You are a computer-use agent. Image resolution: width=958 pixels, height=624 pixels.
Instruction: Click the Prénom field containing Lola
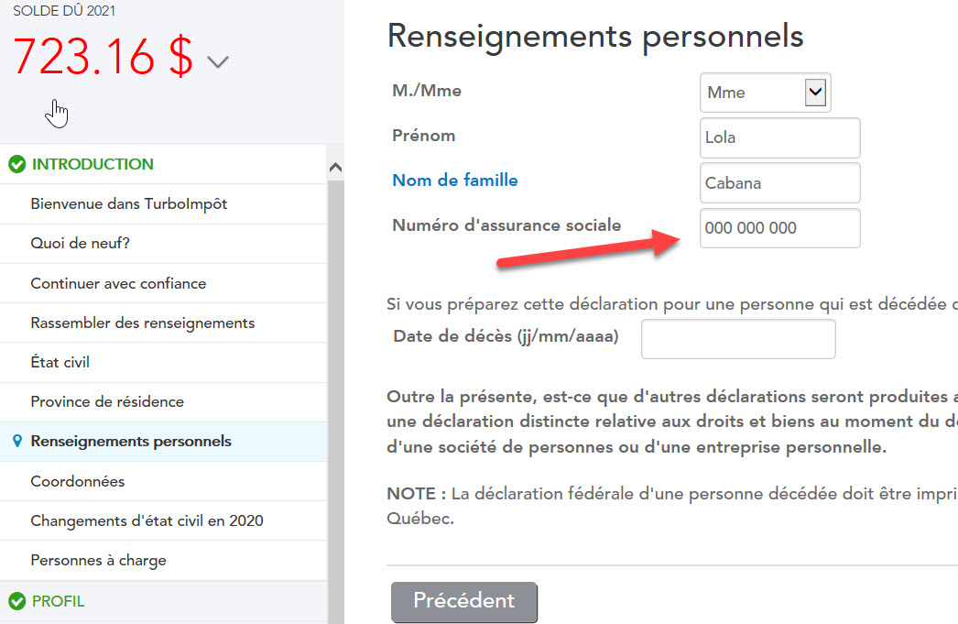point(779,137)
